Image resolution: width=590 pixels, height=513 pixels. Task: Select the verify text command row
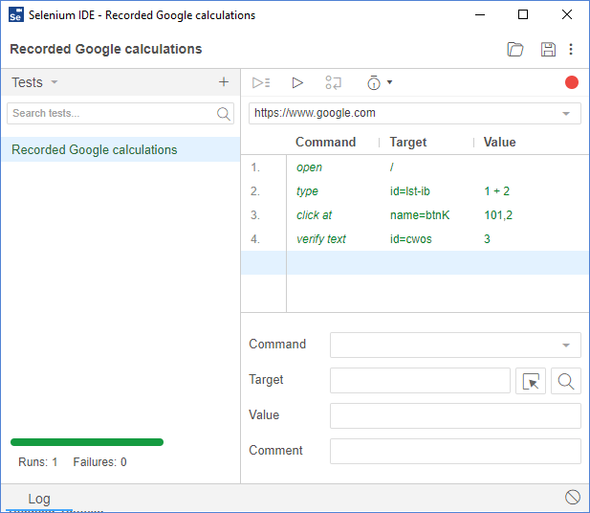415,239
